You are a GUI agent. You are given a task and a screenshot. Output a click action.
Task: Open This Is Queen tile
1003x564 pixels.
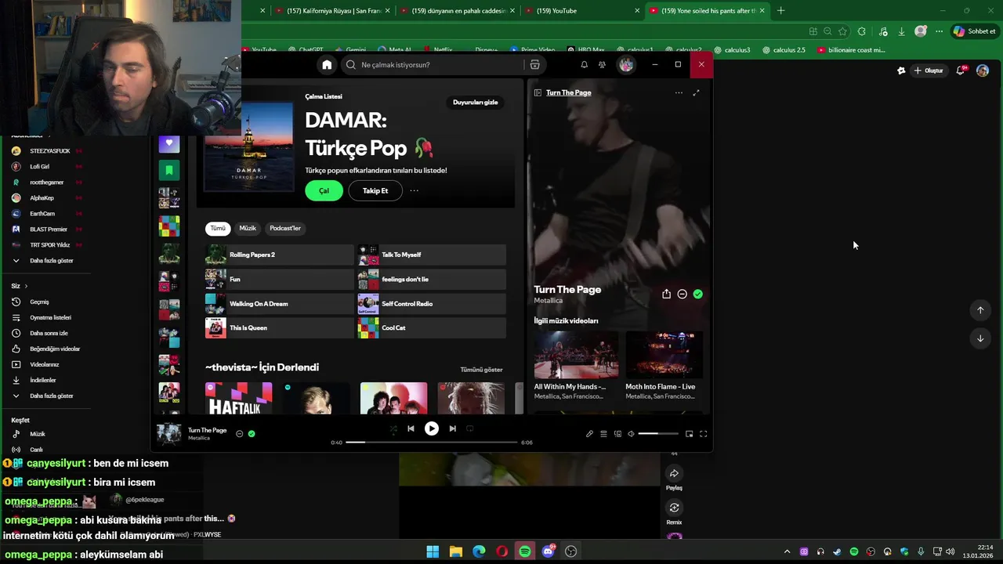[x=279, y=327]
